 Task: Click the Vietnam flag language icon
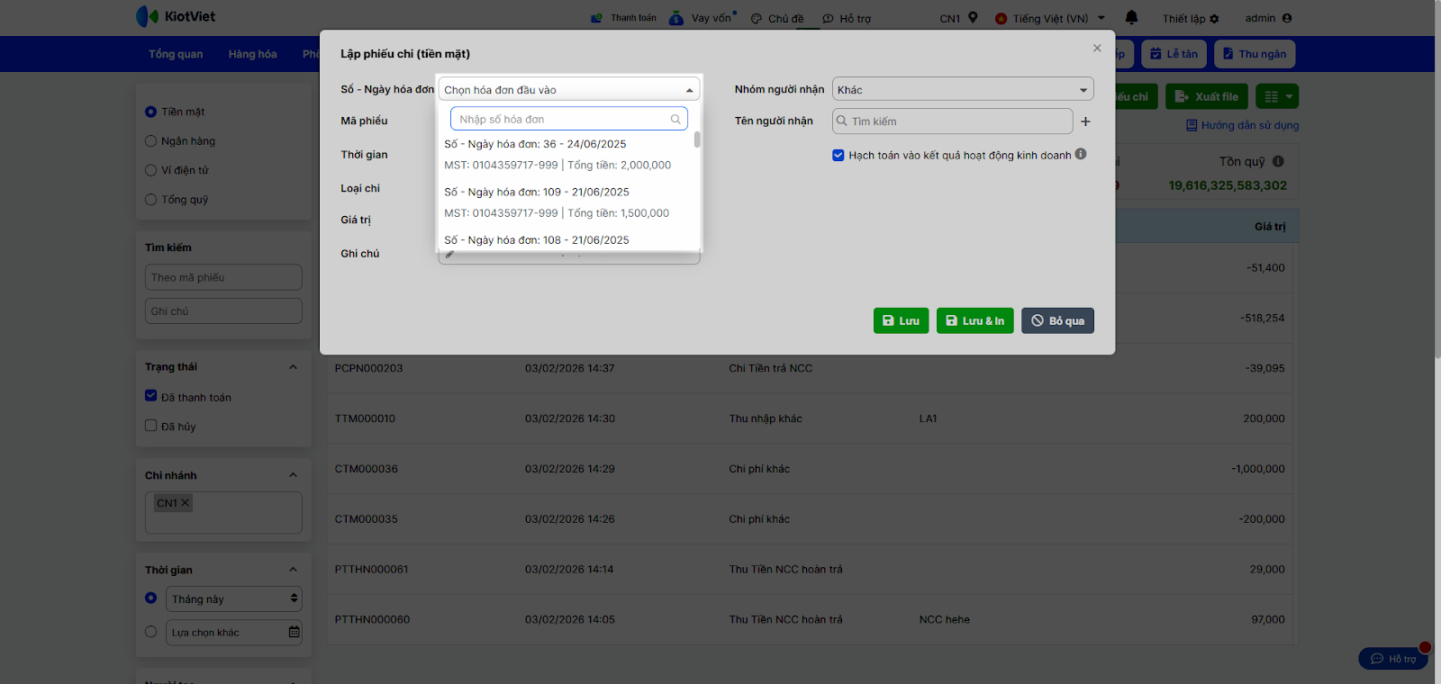coord(1001,18)
